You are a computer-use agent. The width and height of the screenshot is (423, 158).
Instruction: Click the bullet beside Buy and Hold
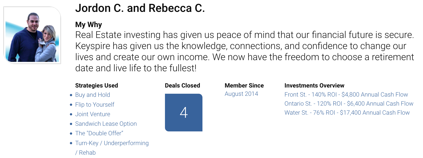tap(71, 95)
